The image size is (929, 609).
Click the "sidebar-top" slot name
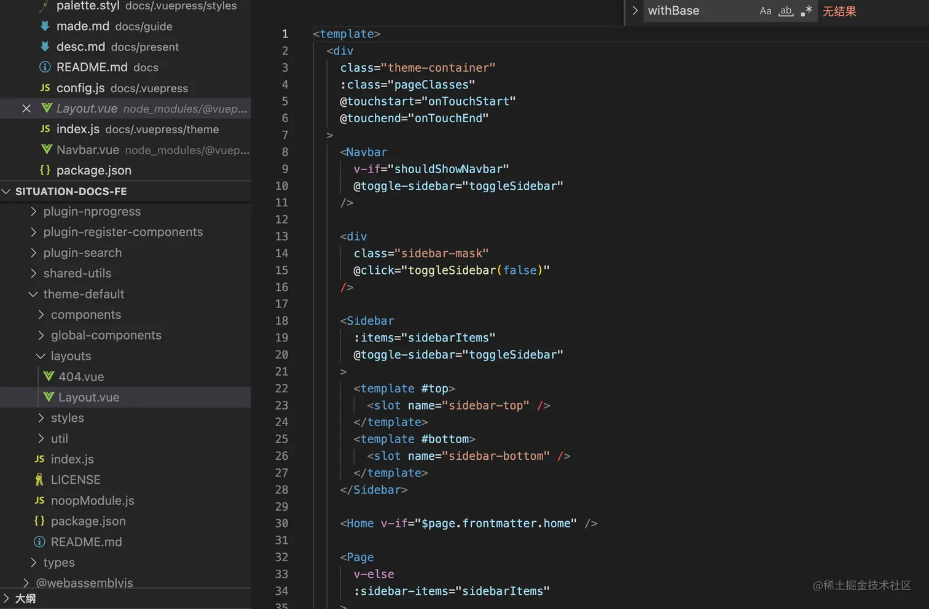tap(485, 405)
